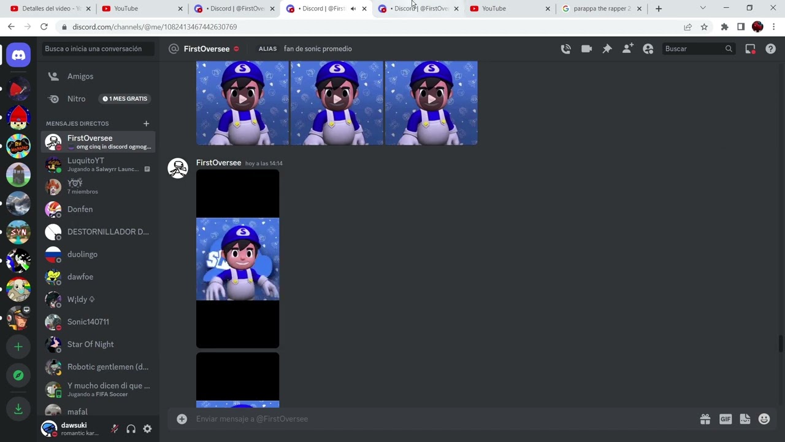785x442 pixels.
Task: Open Donfen direct message
Action: 98,209
